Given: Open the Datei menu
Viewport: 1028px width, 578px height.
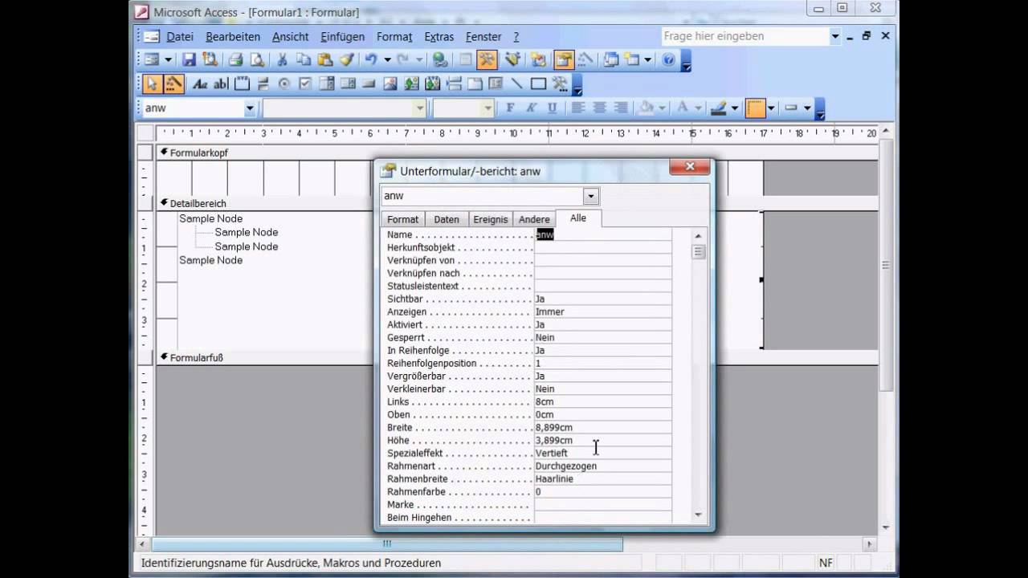Looking at the screenshot, I should [180, 37].
